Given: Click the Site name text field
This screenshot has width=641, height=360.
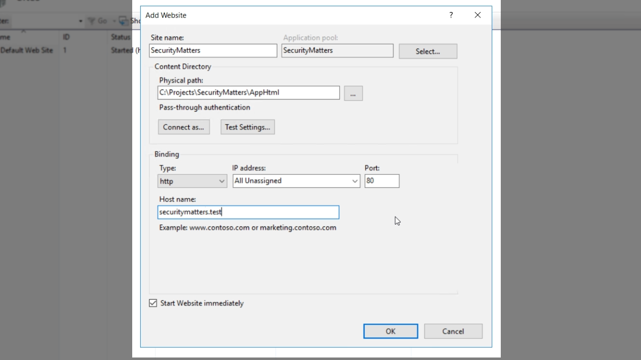Looking at the screenshot, I should tap(213, 50).
